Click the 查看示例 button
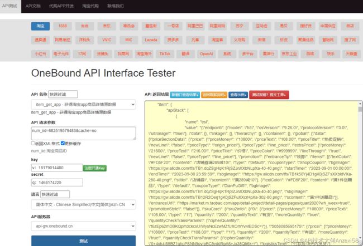 pyautogui.click(x=238, y=95)
